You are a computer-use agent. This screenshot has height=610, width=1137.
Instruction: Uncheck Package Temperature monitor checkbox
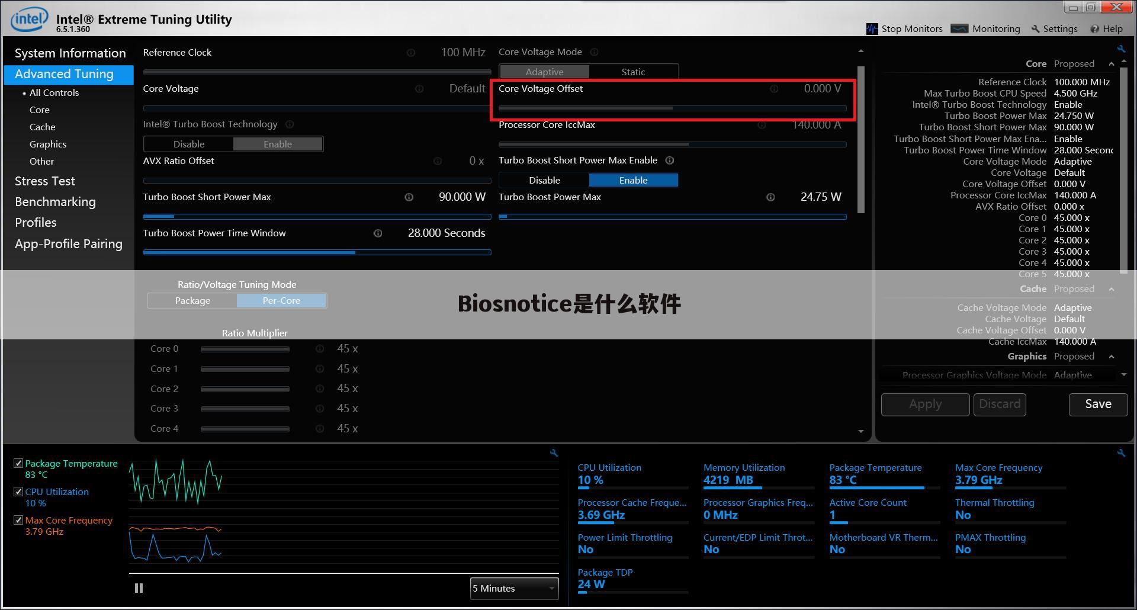(18, 464)
